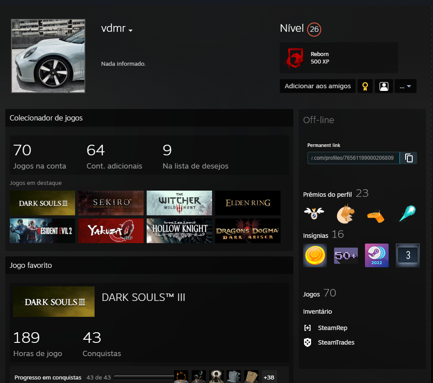Screen dimensions: 433x383
Task: Click Nada informado profile summary
Action: tap(123, 64)
